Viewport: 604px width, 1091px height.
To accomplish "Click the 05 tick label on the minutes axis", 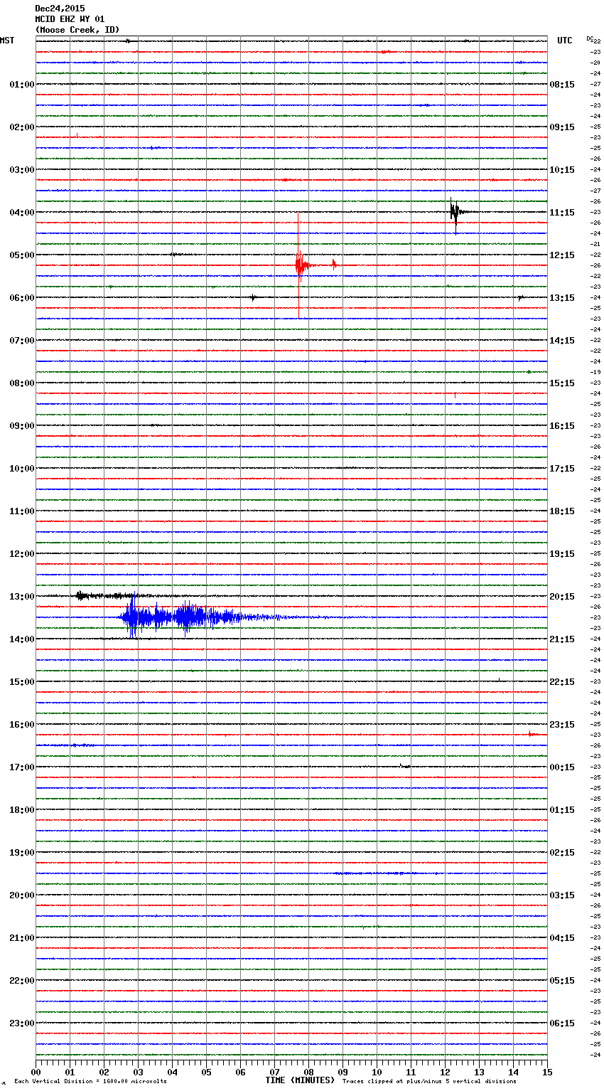I will 206,1072.
